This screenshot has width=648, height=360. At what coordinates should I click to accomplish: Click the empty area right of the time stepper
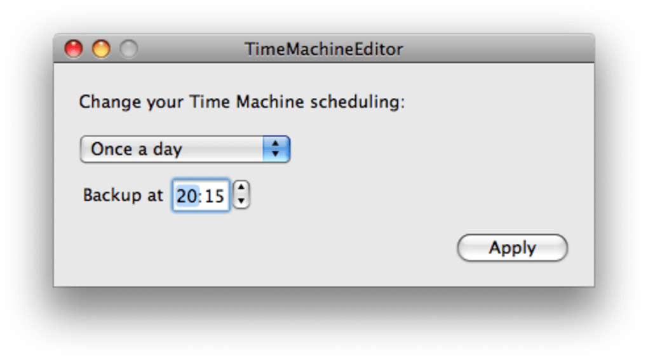(x=381, y=195)
